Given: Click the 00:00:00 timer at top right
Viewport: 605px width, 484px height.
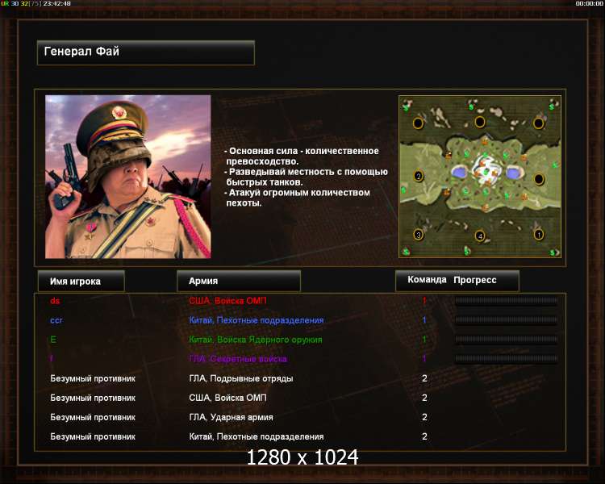Looking at the screenshot, I should tap(589, 3).
